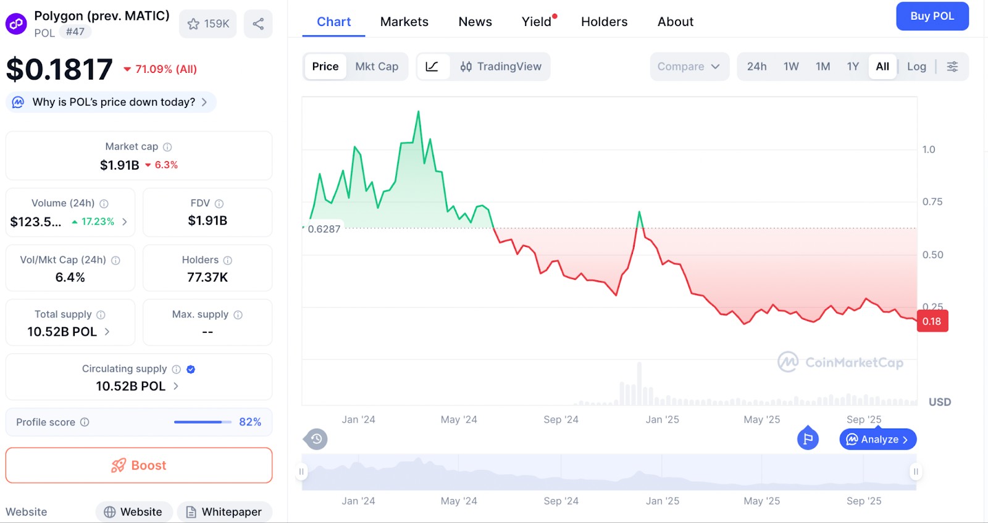Click the $1.91B market cap value
This screenshot has width=988, height=523.
point(120,165)
